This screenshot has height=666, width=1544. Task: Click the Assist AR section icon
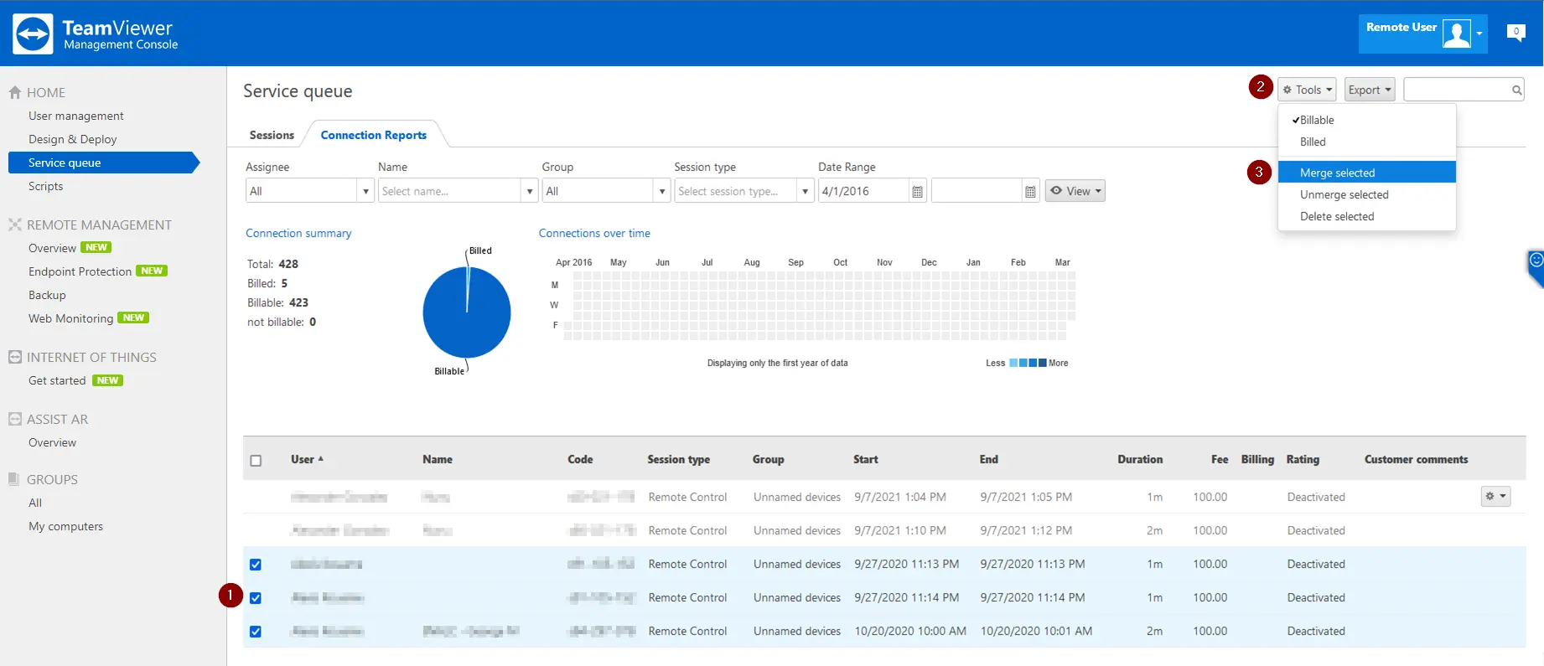pos(14,419)
